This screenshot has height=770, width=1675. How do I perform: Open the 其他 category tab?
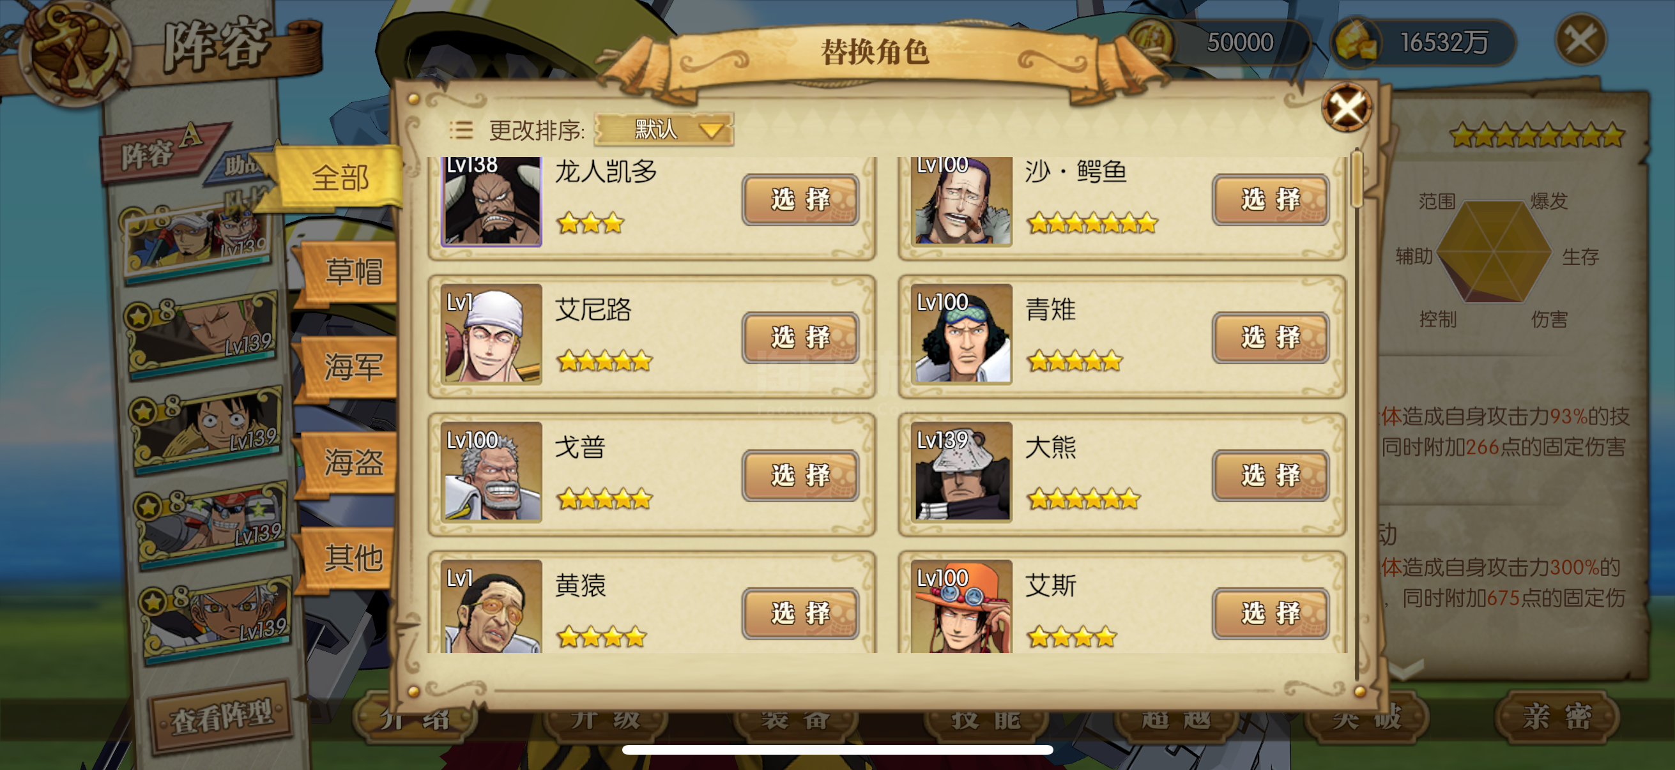(x=350, y=557)
